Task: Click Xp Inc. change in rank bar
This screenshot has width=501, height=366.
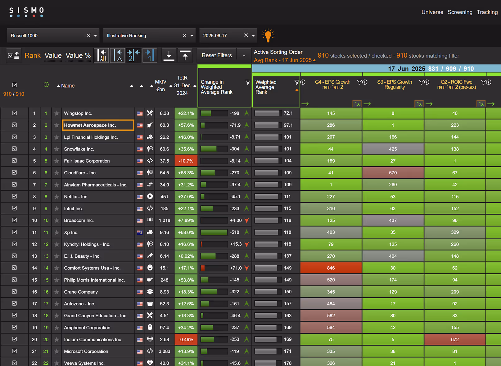Action: tap(214, 232)
